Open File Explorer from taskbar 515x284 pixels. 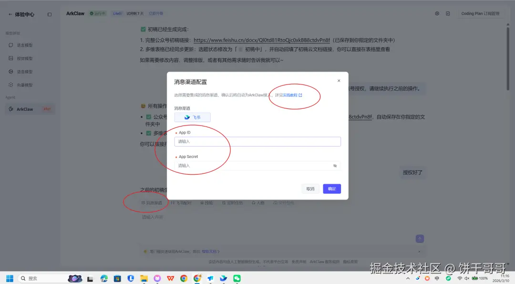[144, 278]
